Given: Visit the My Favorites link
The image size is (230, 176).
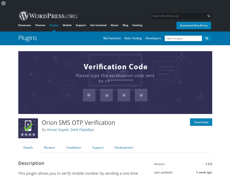Looking at the screenshot, I should [112, 38].
